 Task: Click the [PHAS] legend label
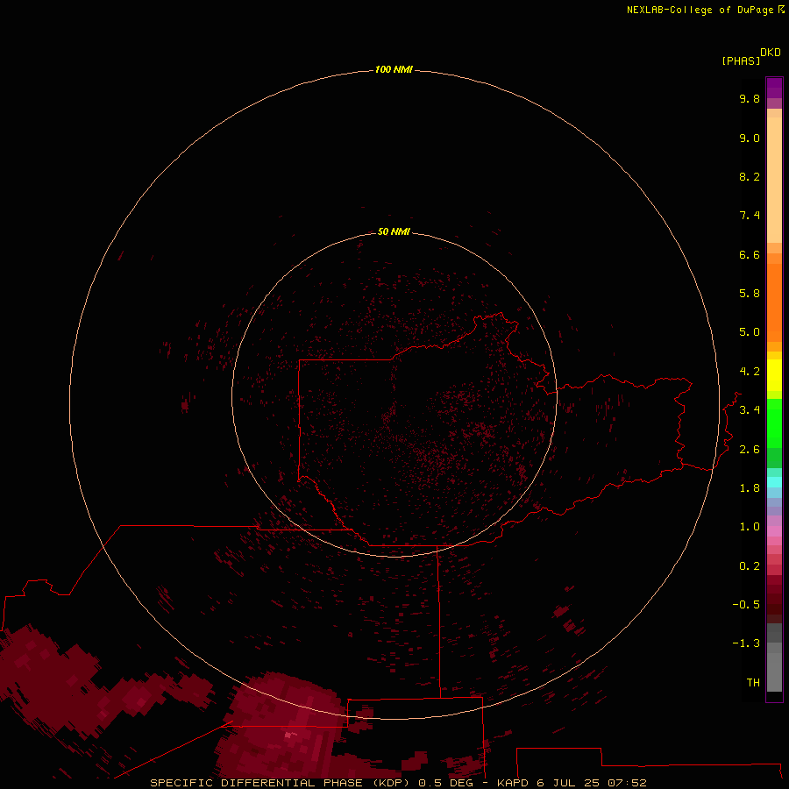pyautogui.click(x=741, y=61)
